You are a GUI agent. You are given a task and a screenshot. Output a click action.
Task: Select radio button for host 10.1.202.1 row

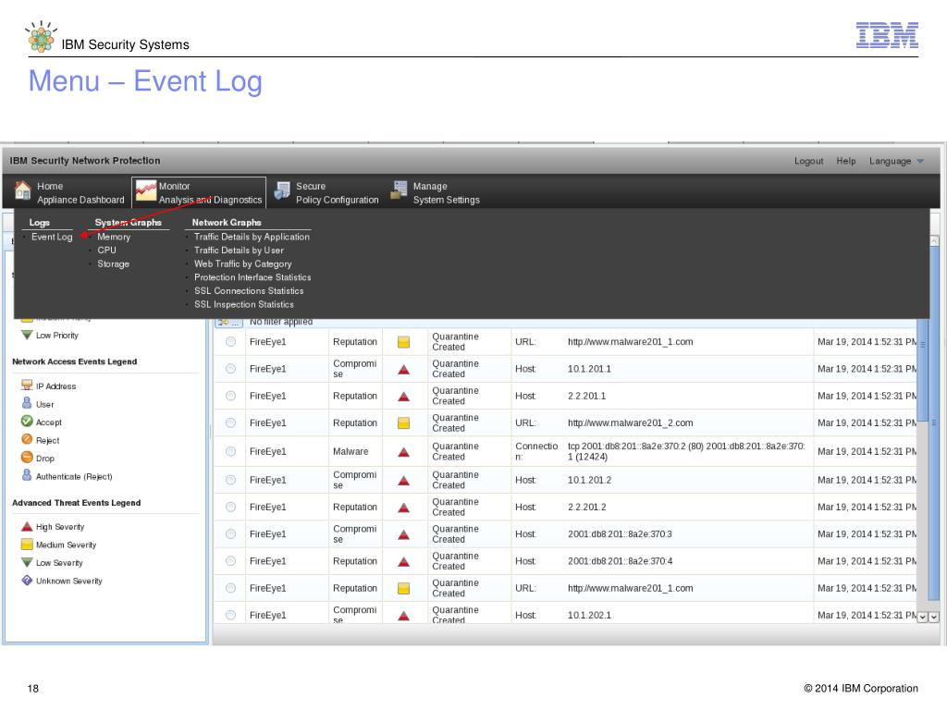[230, 615]
